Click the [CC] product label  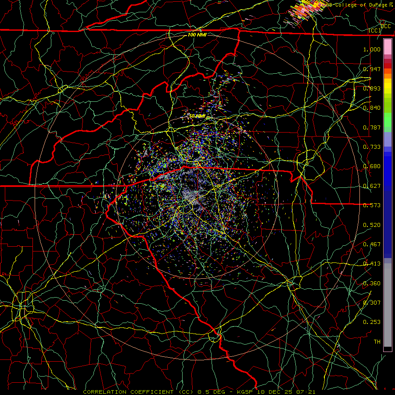[375, 31]
